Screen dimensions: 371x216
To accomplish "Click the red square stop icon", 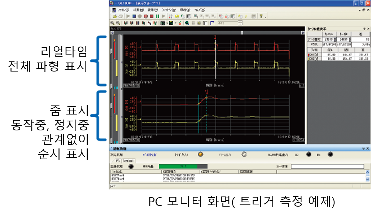I will point(152,16).
